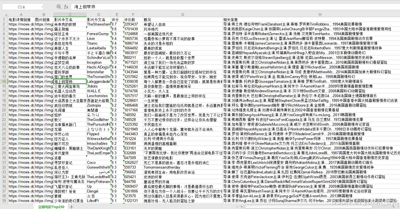The width and height of the screenshot is (400, 209).
Task: Select column C header
Action: coord(70,15)
